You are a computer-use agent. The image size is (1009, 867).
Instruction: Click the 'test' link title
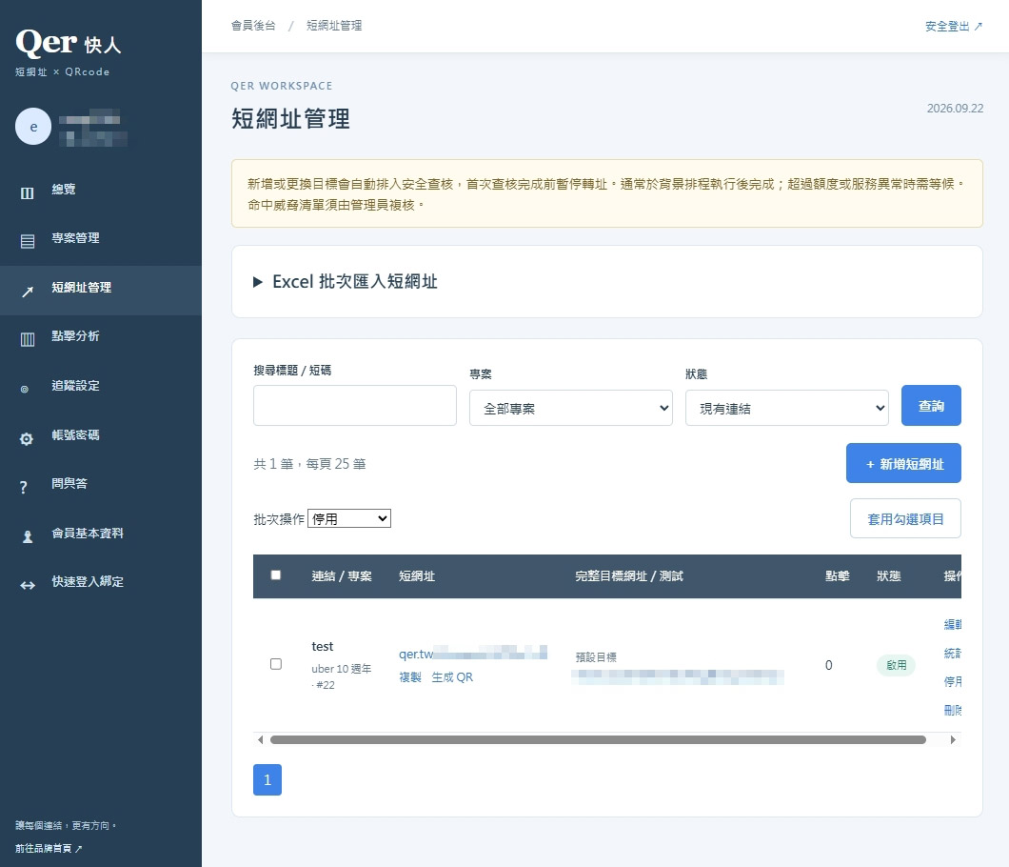(x=323, y=646)
